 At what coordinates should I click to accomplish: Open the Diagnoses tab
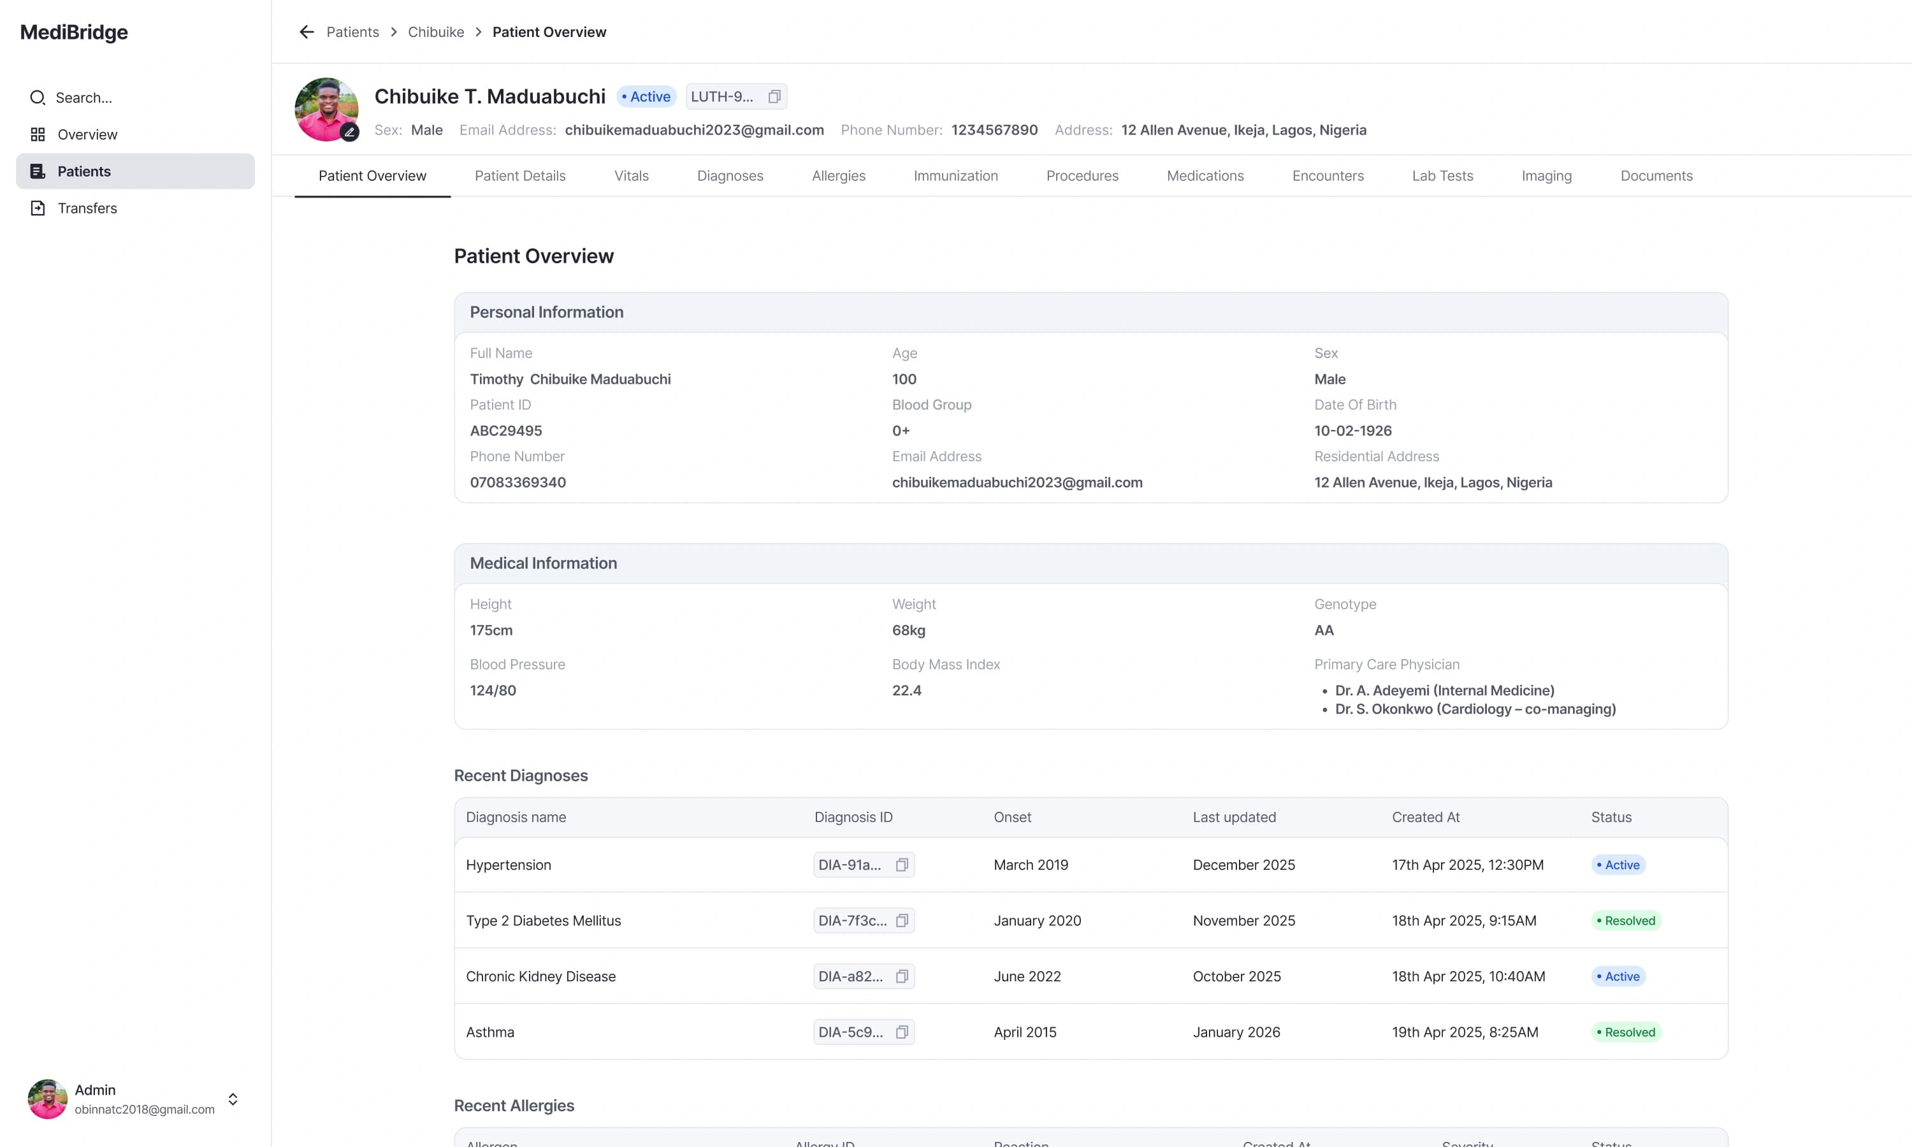coord(730,175)
